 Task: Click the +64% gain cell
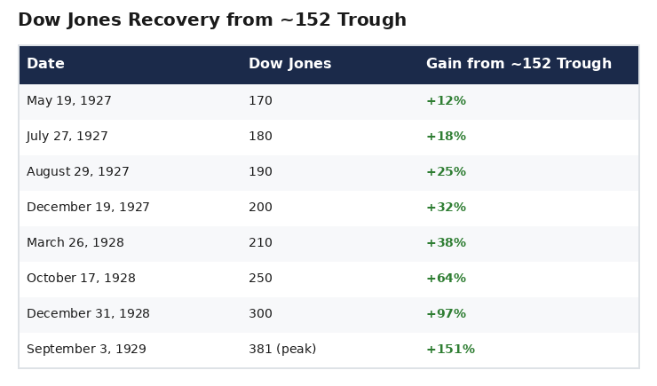[446, 279]
